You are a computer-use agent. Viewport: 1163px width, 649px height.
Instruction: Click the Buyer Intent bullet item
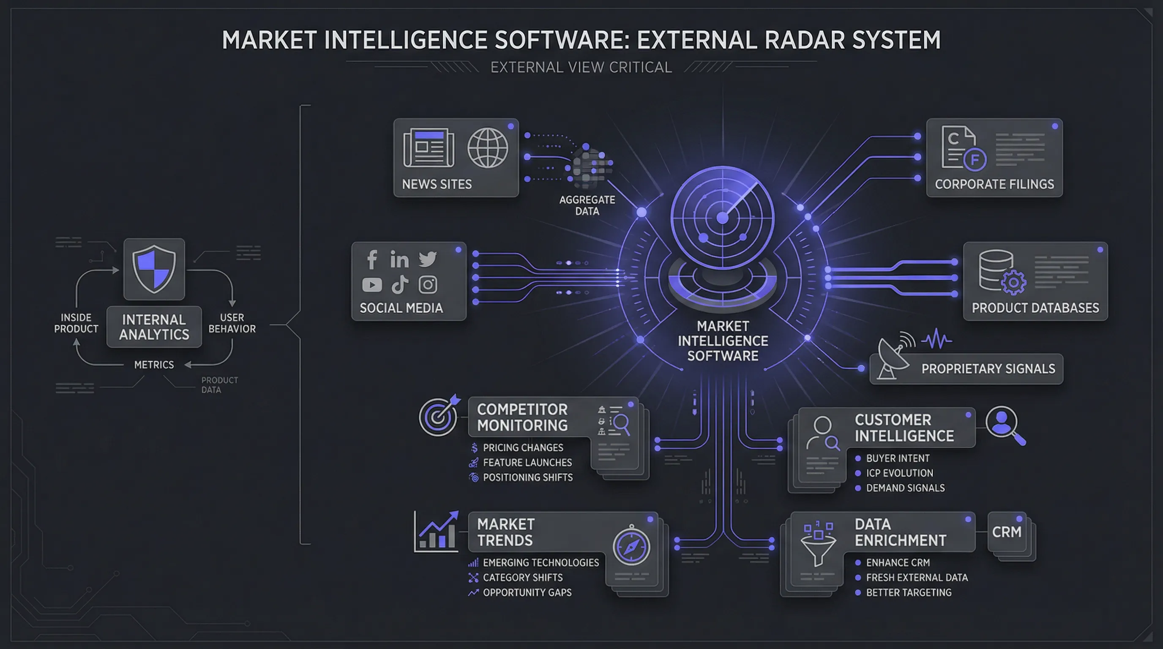pos(897,458)
